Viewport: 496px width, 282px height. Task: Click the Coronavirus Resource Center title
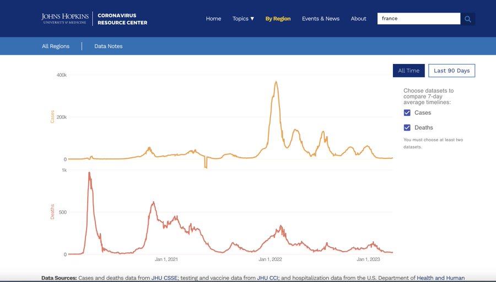[x=122, y=19]
